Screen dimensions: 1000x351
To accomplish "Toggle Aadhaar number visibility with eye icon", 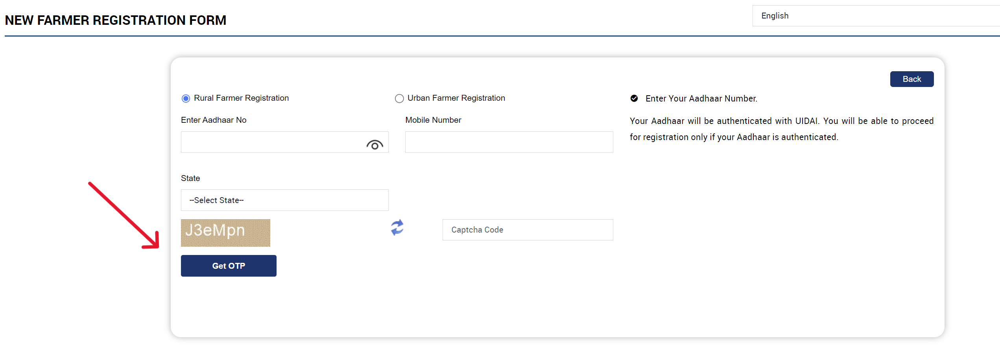I will [x=375, y=145].
